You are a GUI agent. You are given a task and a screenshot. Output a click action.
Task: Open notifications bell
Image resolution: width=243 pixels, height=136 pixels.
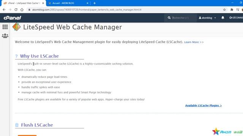223,18
